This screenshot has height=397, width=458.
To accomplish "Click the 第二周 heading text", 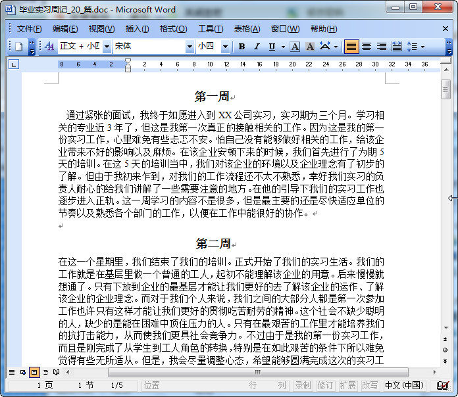I will point(213,244).
